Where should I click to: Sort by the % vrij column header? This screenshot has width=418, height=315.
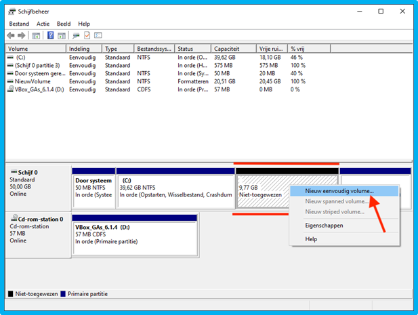point(309,49)
